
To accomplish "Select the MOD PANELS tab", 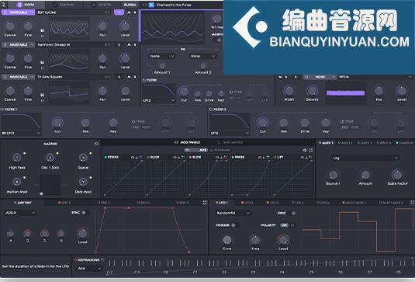I will click(x=187, y=142).
